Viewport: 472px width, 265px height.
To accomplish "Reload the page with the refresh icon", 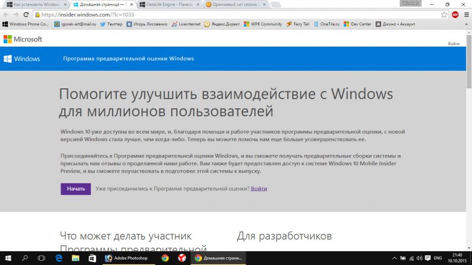I will tap(26, 15).
